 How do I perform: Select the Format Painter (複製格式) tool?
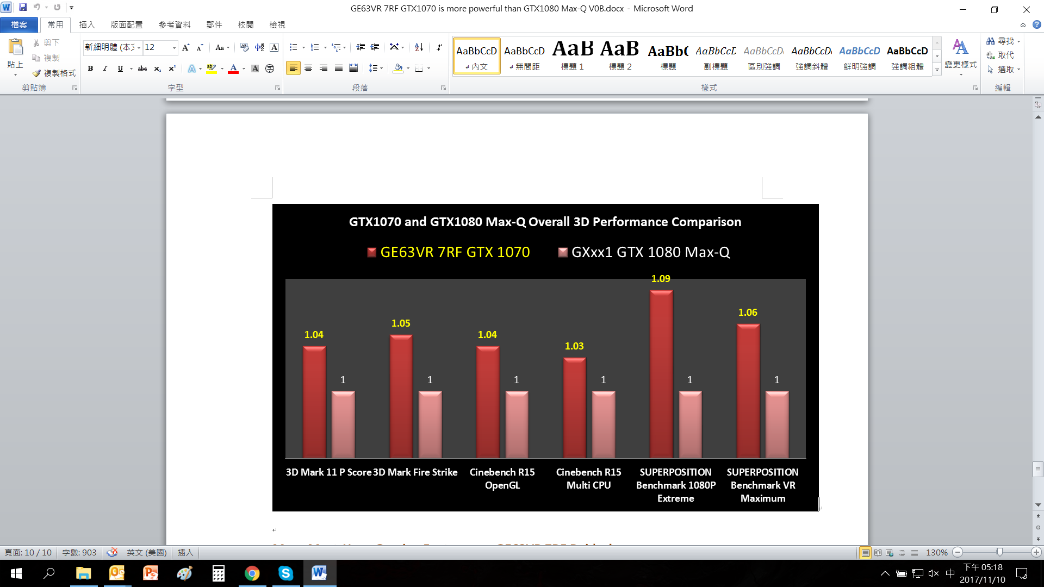tap(54, 73)
